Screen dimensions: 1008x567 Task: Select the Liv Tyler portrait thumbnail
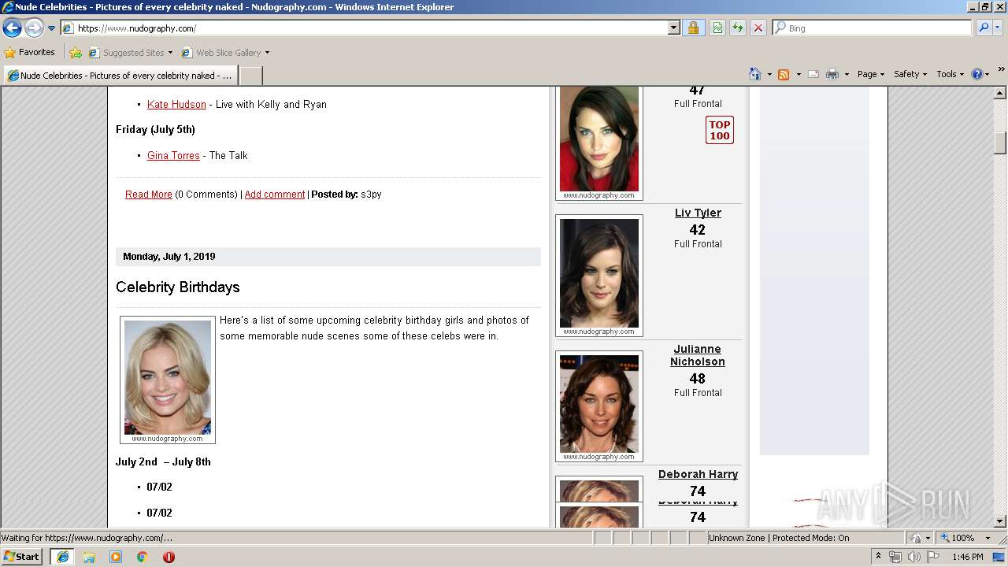[599, 275]
